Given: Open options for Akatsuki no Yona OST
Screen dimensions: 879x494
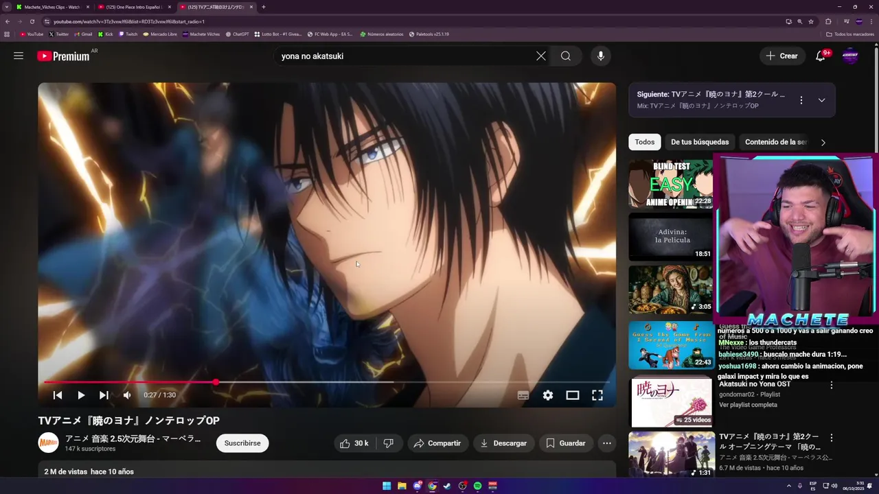Looking at the screenshot, I should click(x=831, y=385).
